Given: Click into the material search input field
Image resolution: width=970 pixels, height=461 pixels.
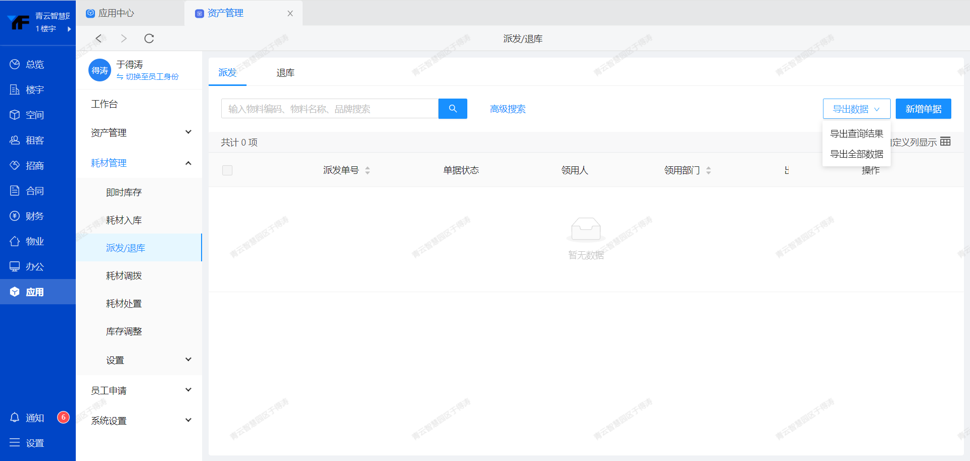Looking at the screenshot, I should point(329,109).
